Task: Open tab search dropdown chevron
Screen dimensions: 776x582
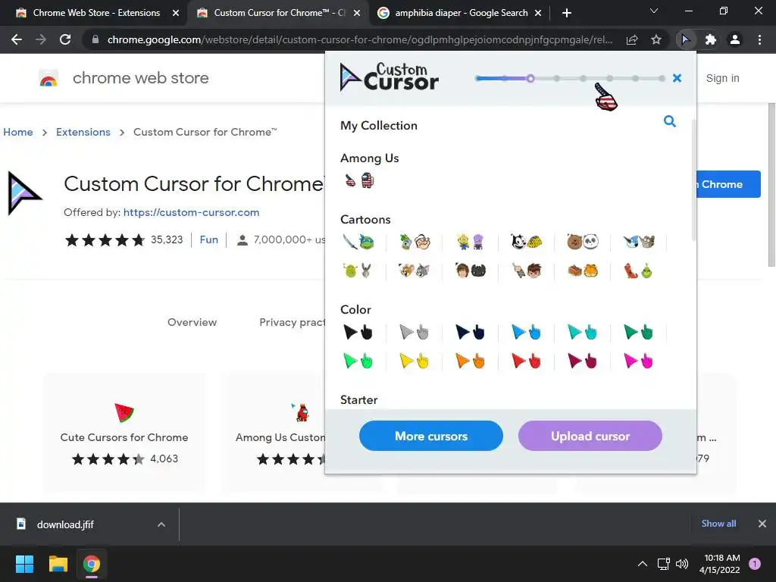Action: [x=654, y=11]
